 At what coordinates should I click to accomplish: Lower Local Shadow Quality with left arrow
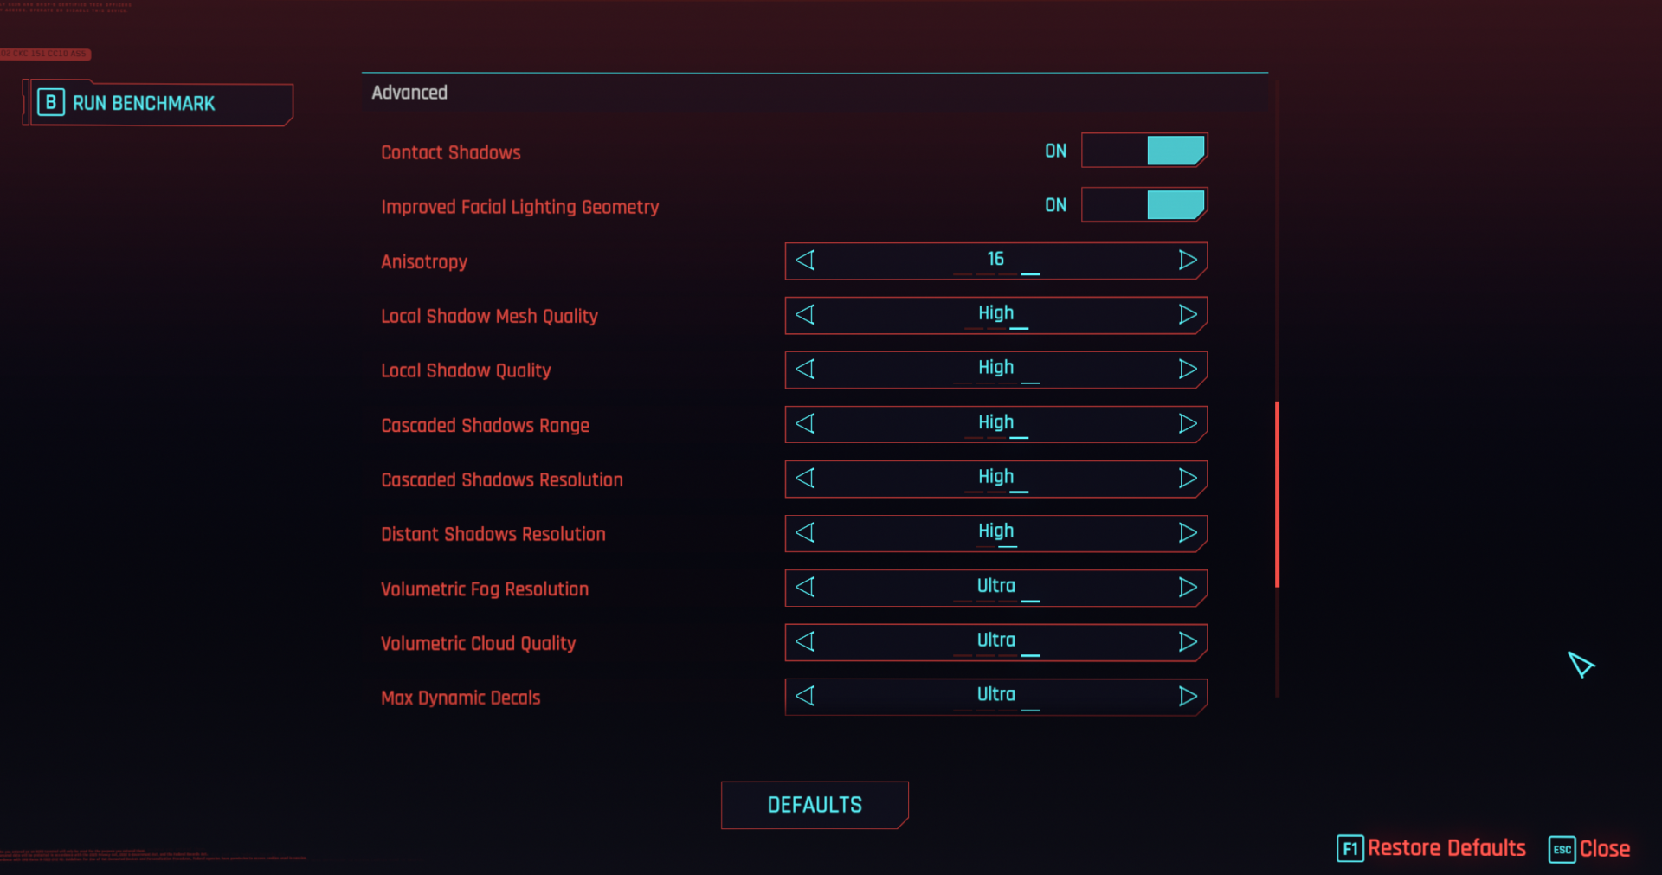click(805, 370)
